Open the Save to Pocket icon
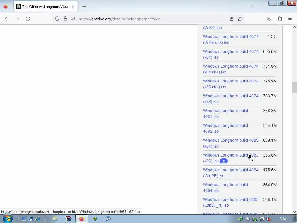 [269, 19]
